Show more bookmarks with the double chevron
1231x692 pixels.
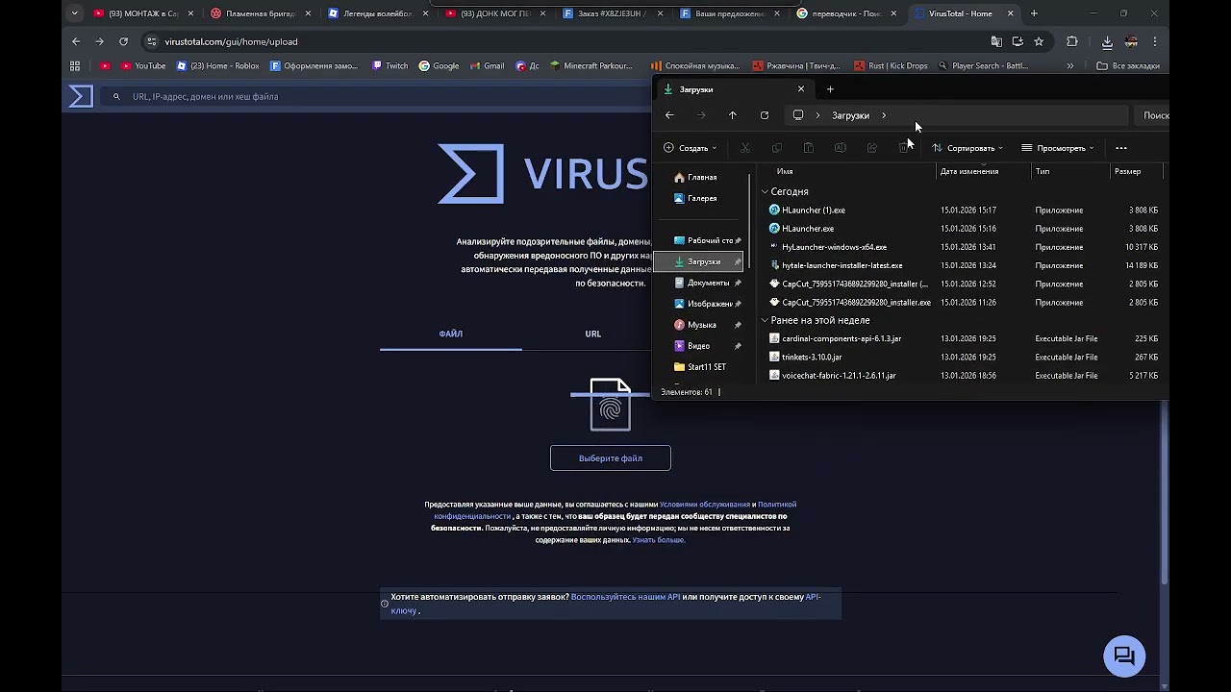click(1070, 66)
